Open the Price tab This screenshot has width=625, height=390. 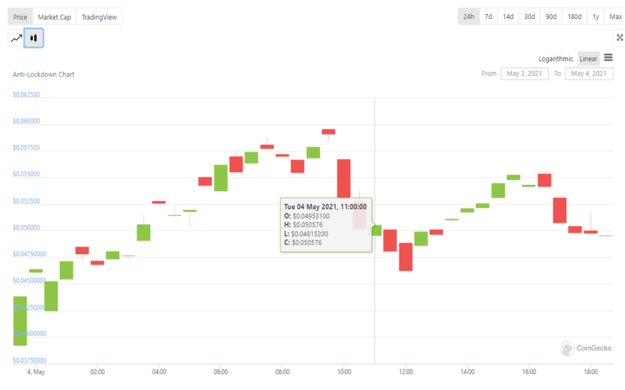point(20,17)
